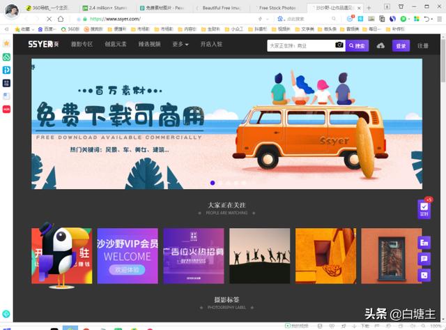
Task: Open the 内容创 bookmark folder
Action: click(187, 29)
